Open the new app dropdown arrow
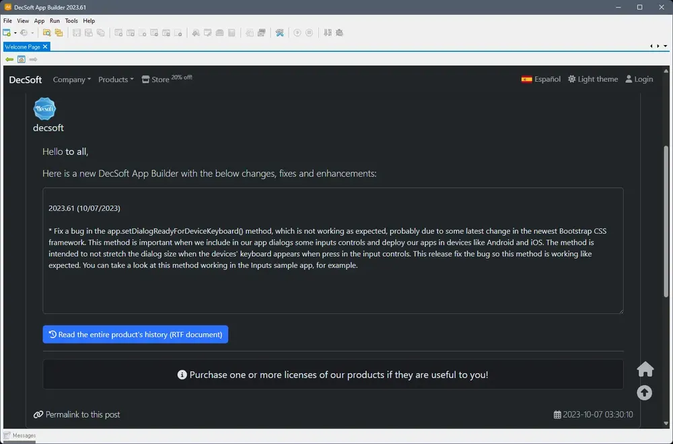This screenshot has height=444, width=673. [x=15, y=33]
